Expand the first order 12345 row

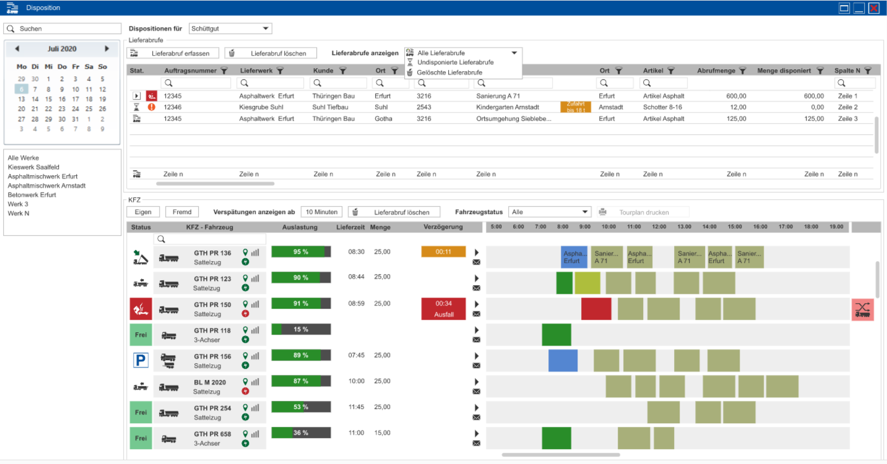coord(137,96)
